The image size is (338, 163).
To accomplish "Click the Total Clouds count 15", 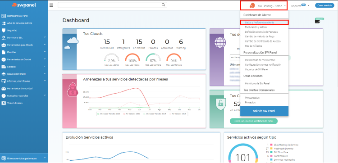I will pos(107,41).
